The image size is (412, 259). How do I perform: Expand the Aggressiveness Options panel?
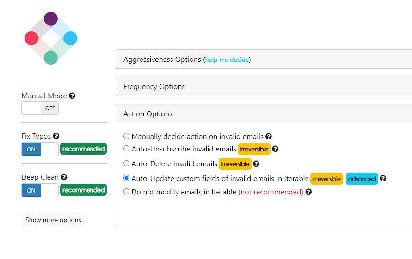pos(264,59)
